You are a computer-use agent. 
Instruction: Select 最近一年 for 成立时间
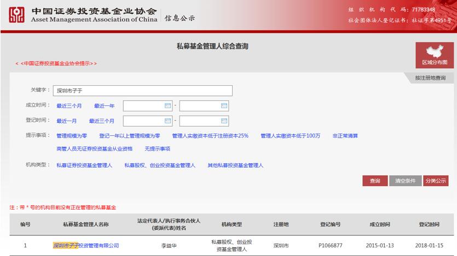[x=105, y=106]
